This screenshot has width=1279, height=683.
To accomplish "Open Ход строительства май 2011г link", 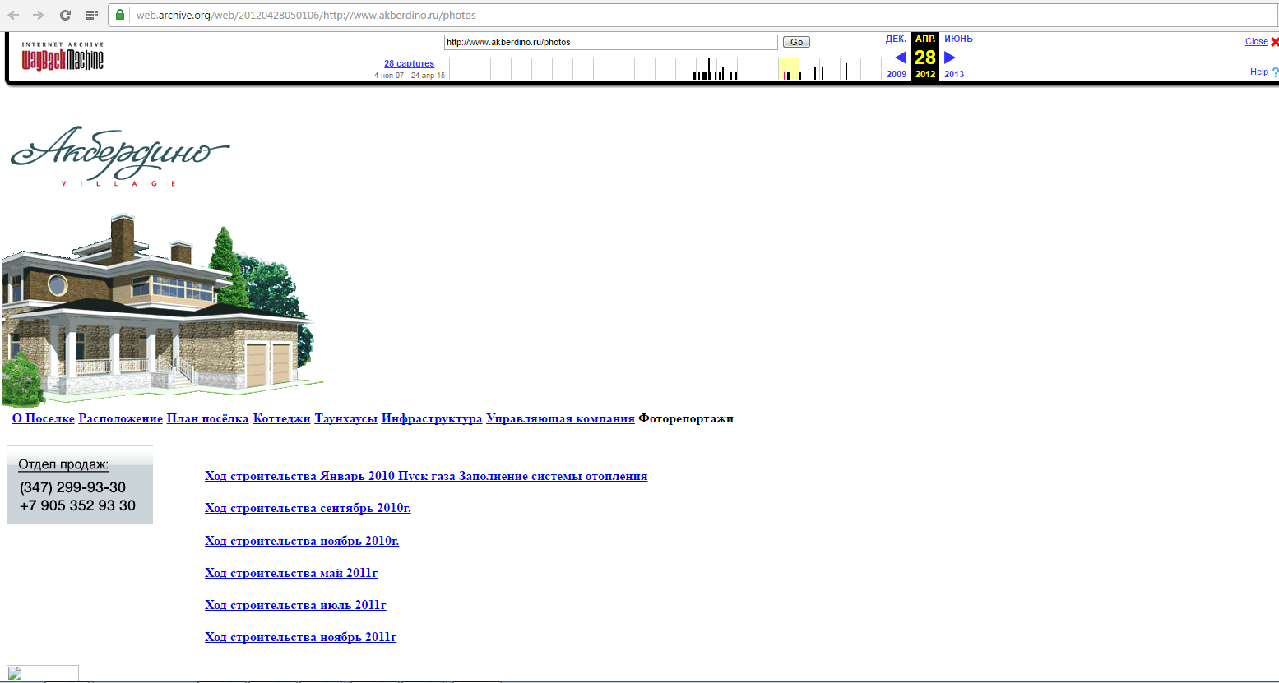I will pos(291,573).
